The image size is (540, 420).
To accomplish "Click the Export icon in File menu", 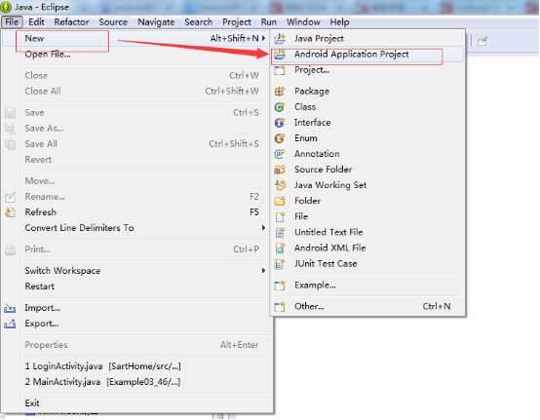I will (x=10, y=324).
